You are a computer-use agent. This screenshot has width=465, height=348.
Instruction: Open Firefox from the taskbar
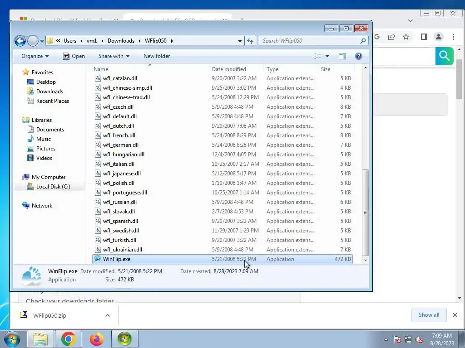(96, 339)
